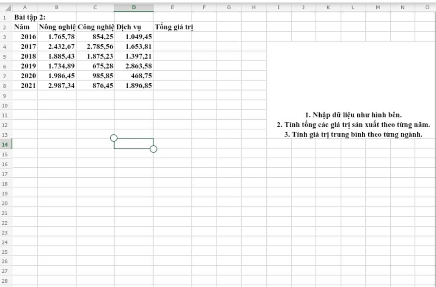This screenshot has width=436, height=287.
Task: Select highlighted column D header
Action: pos(134,8)
